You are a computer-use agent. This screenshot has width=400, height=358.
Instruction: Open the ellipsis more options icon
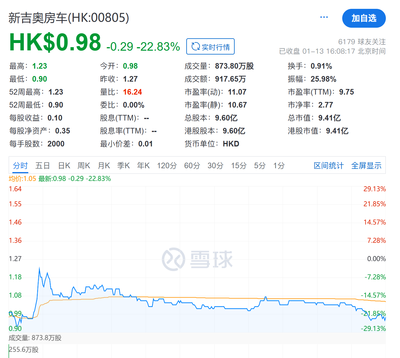pos(324,17)
